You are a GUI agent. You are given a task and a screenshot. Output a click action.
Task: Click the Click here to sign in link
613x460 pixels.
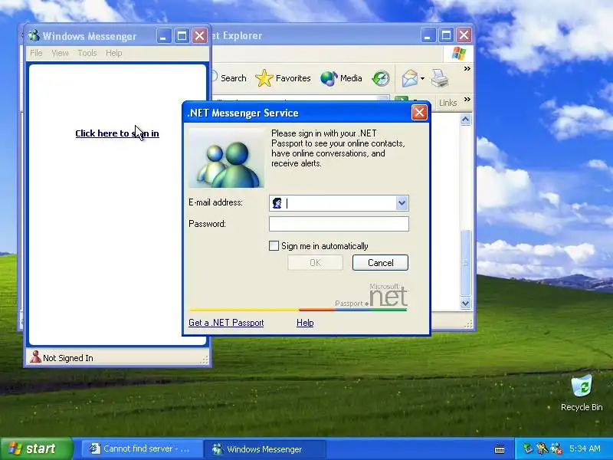click(x=117, y=133)
